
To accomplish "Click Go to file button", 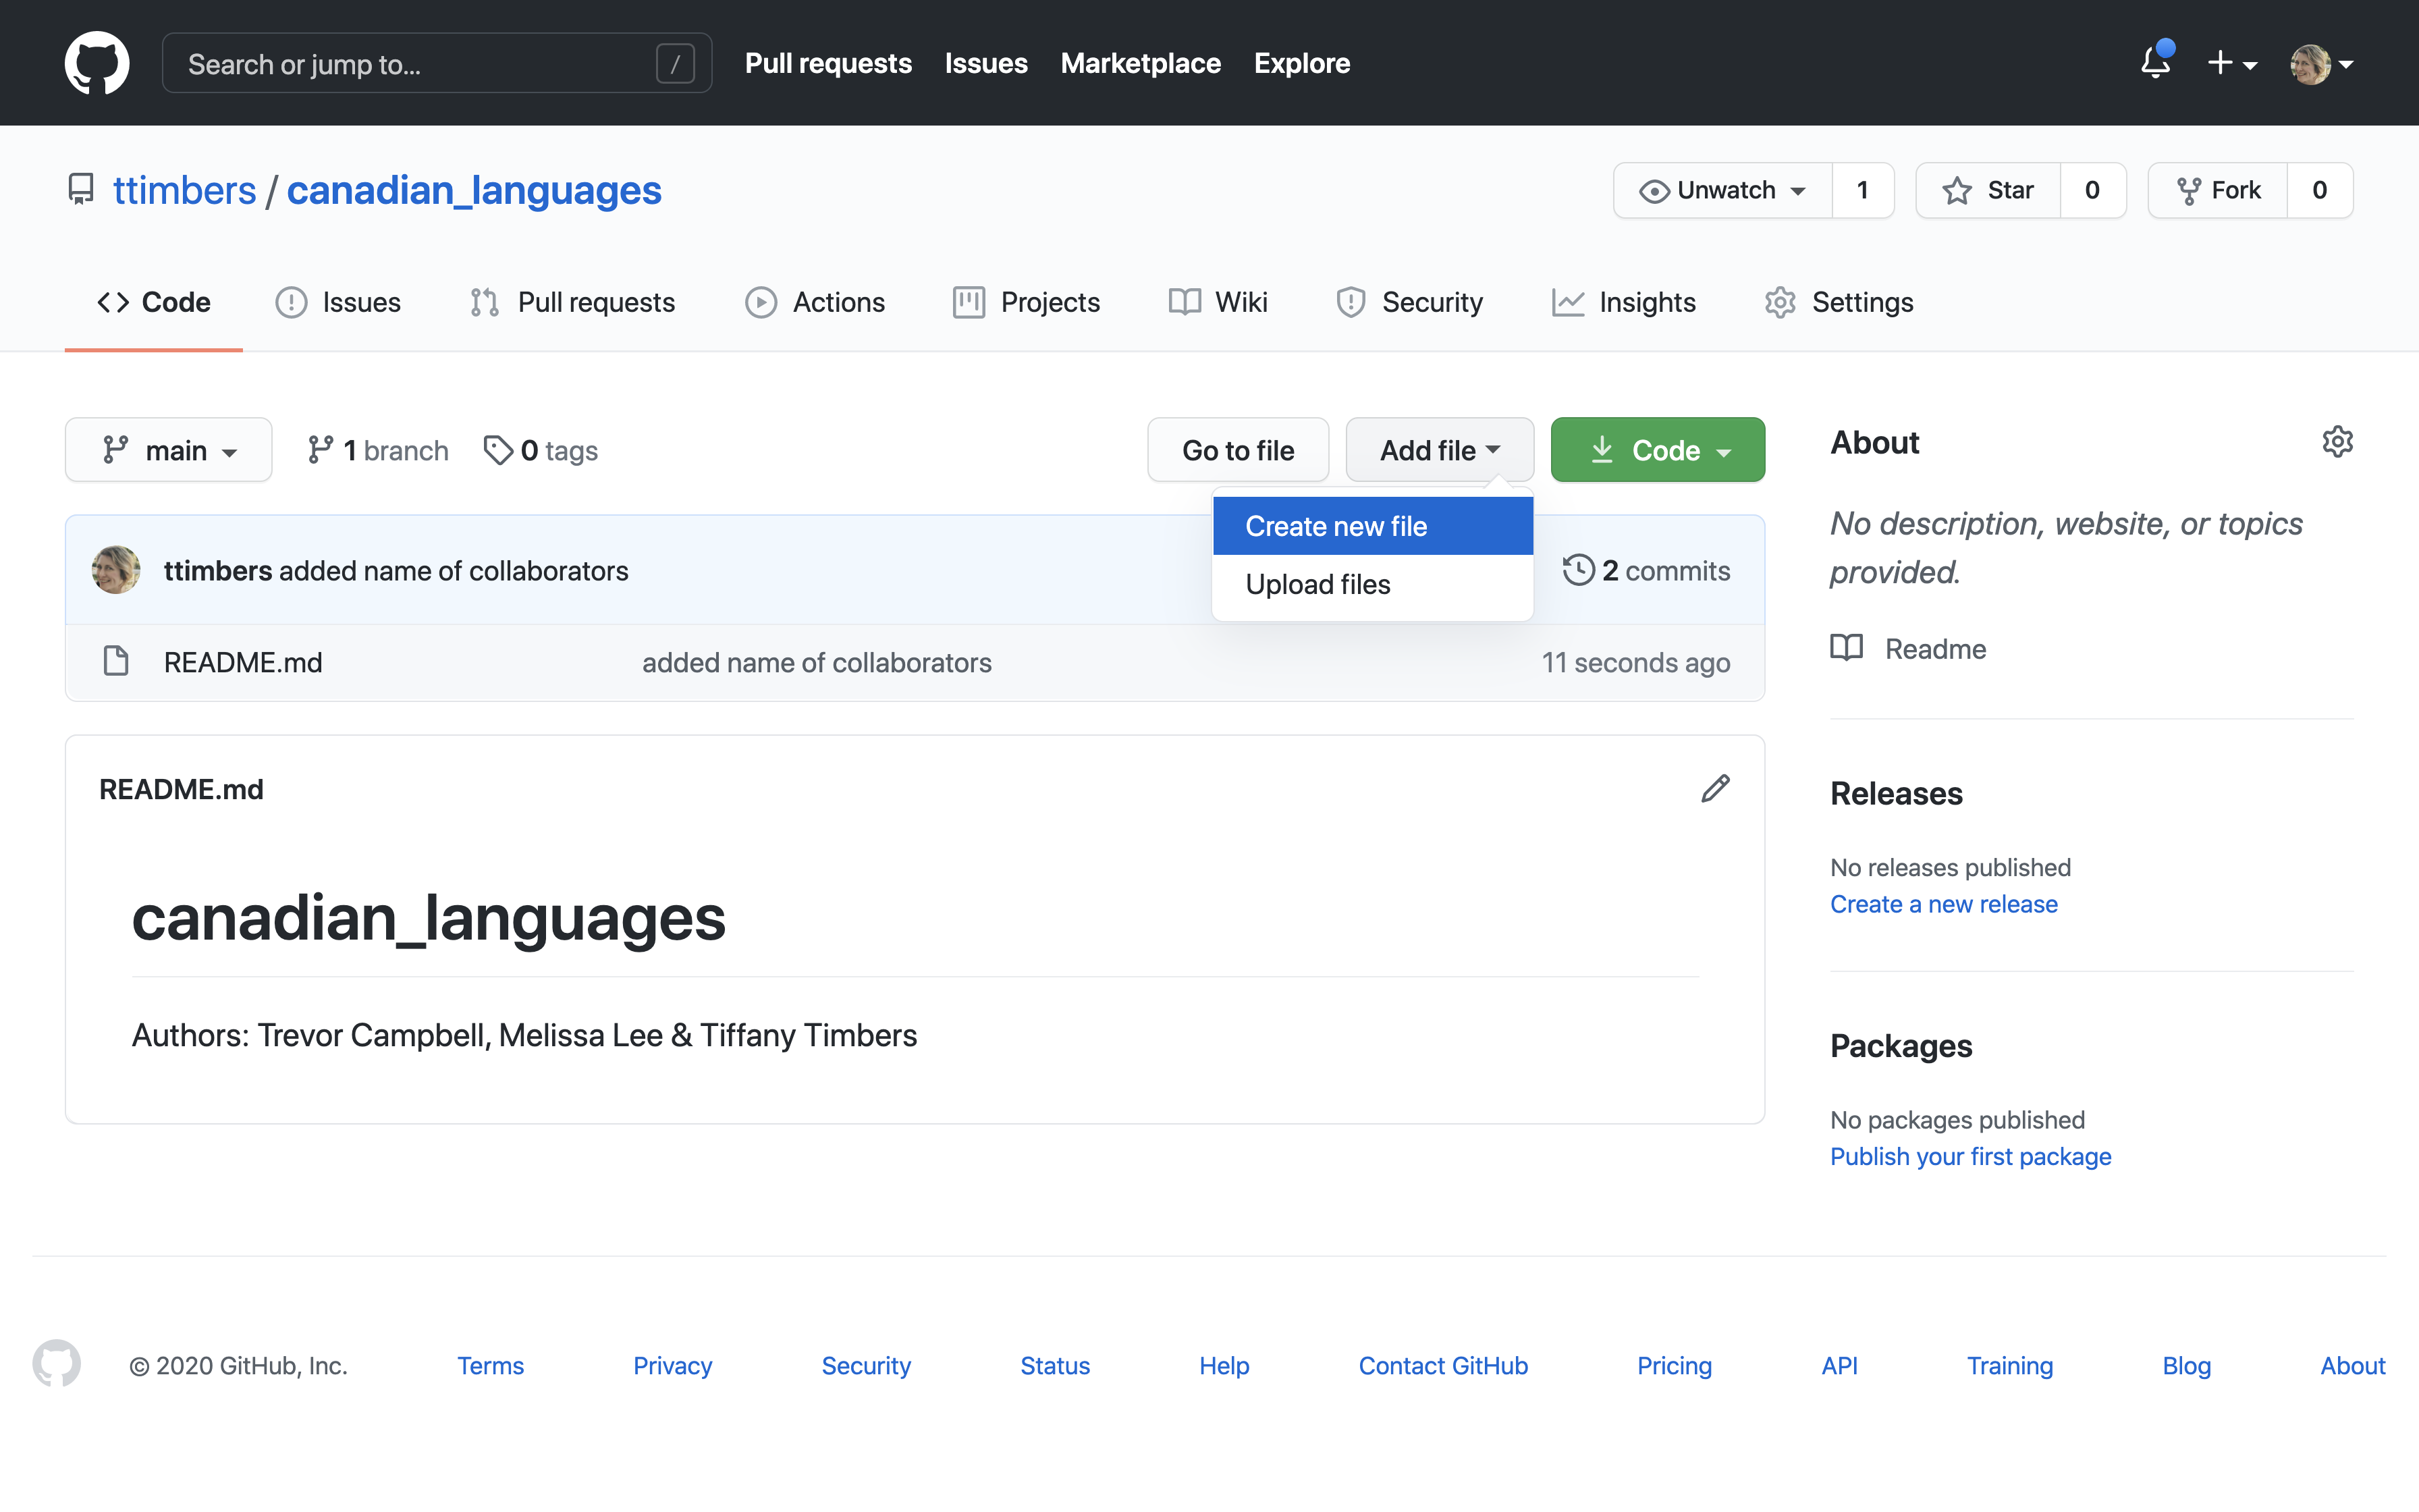I will 1239,450.
